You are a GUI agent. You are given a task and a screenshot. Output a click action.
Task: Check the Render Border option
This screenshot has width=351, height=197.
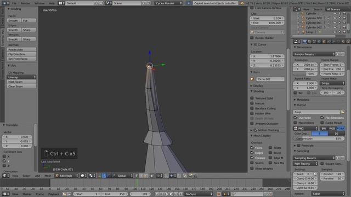tap(252, 38)
